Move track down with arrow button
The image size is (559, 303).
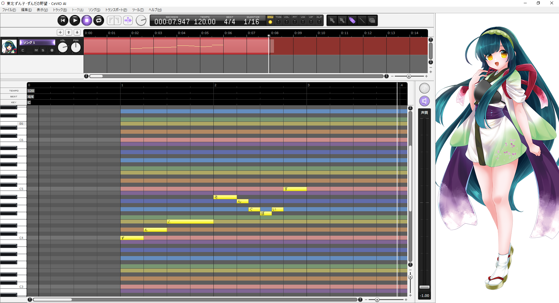pyautogui.click(x=77, y=32)
